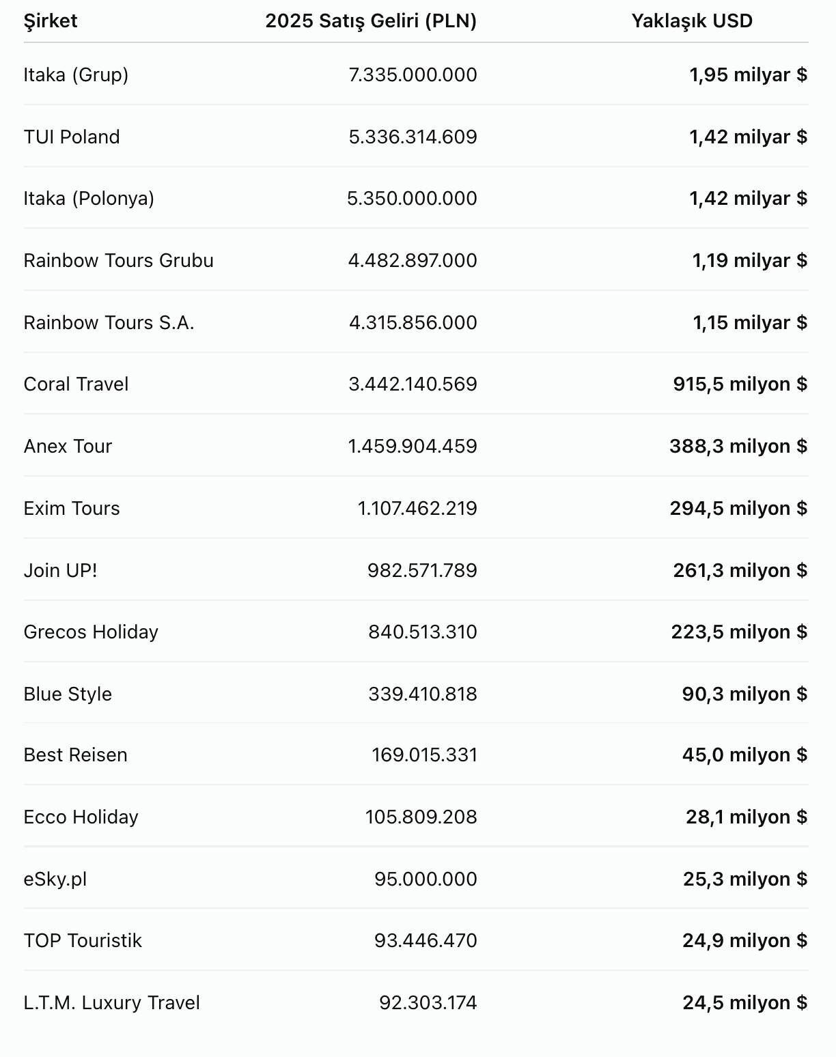
Task: Click Best Reisen USD value 45,0 milyon $
Action: pyautogui.click(x=744, y=755)
